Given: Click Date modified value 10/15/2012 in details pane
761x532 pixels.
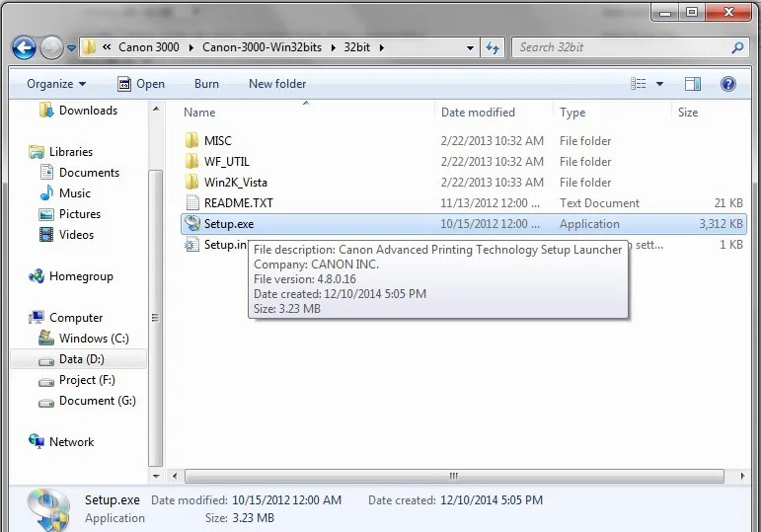Looking at the screenshot, I should point(287,500).
